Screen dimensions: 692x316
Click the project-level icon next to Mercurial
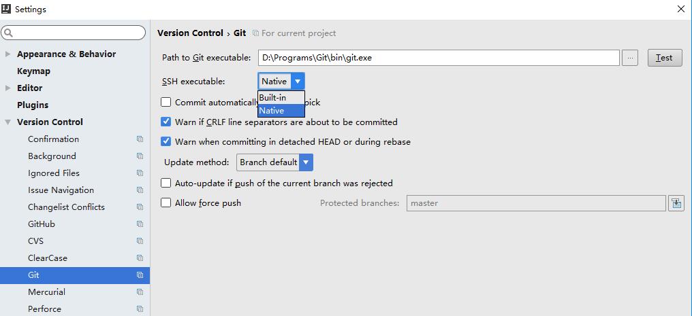pos(140,292)
